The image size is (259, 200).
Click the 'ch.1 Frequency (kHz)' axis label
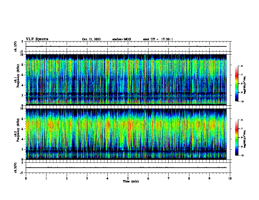[17, 76]
